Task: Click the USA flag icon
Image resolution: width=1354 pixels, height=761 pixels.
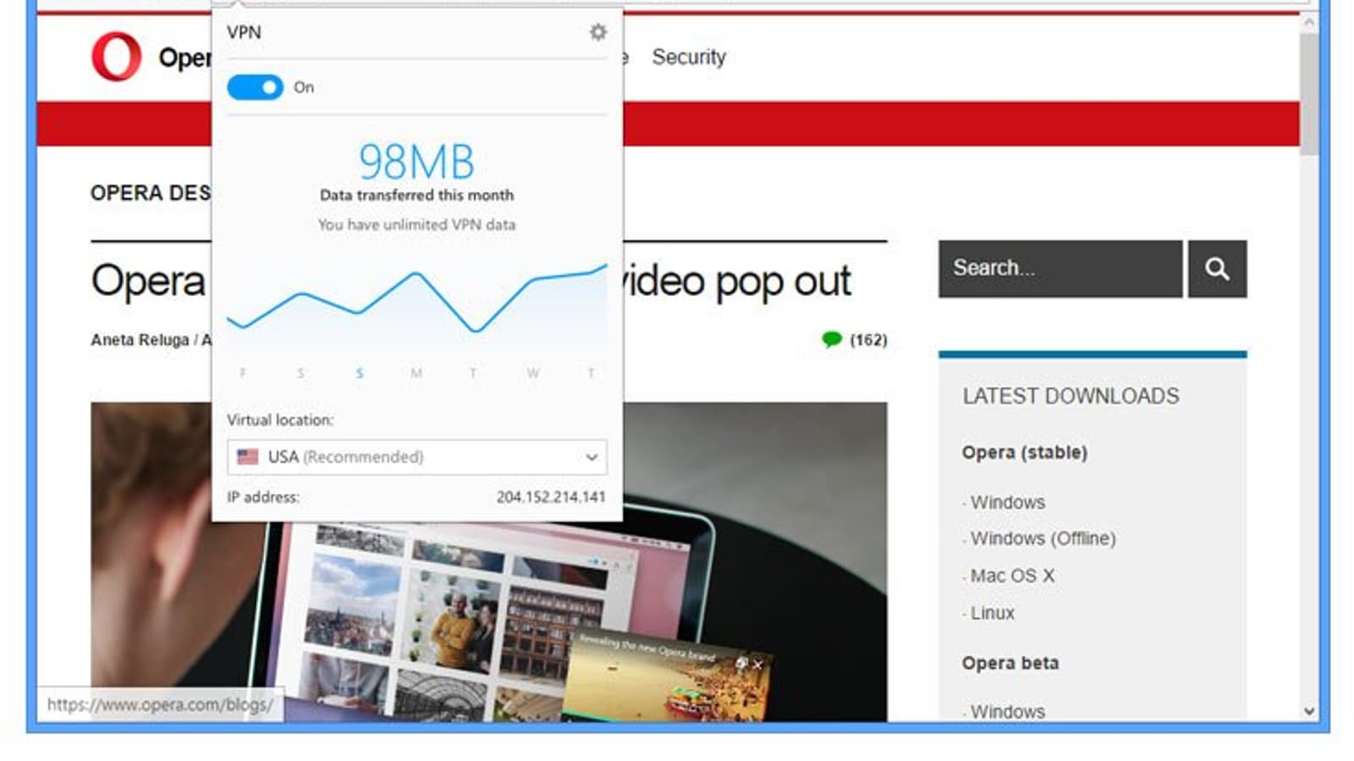Action: pyautogui.click(x=248, y=457)
